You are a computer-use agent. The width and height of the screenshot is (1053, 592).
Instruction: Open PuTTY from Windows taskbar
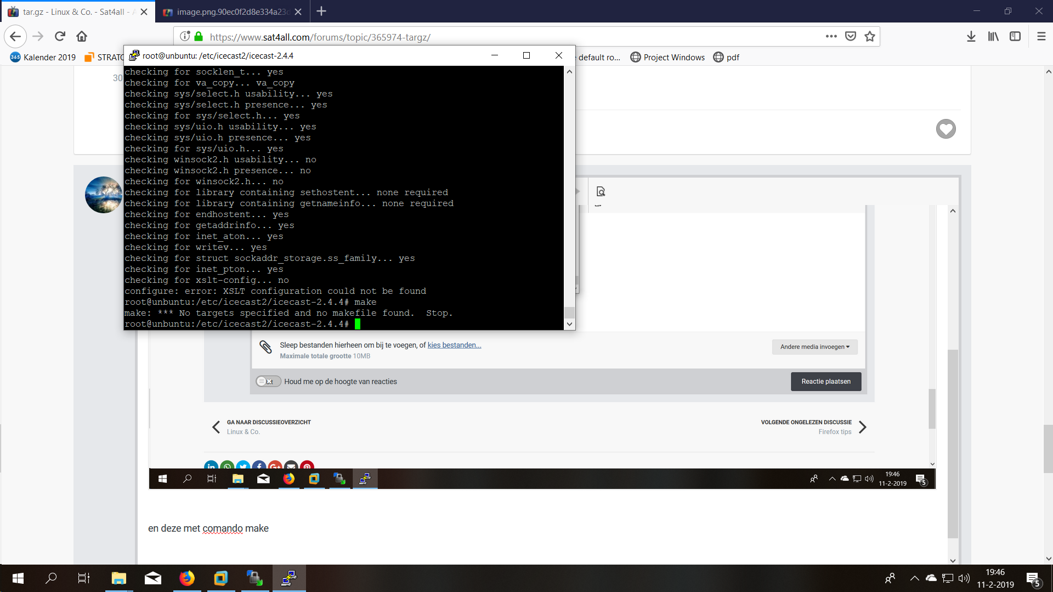[289, 578]
